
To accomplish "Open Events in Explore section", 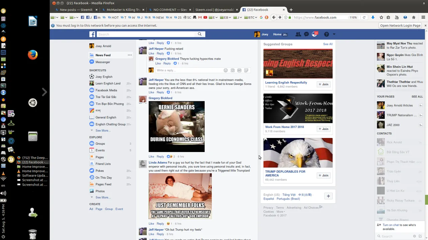I will [x=100, y=150].
